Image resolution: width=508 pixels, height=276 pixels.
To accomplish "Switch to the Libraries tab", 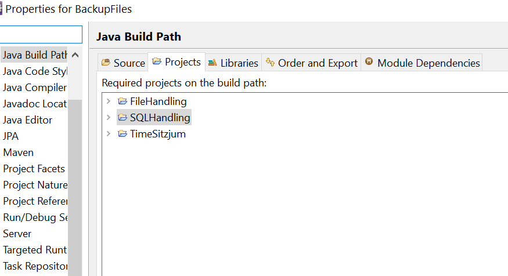I will coord(239,63).
